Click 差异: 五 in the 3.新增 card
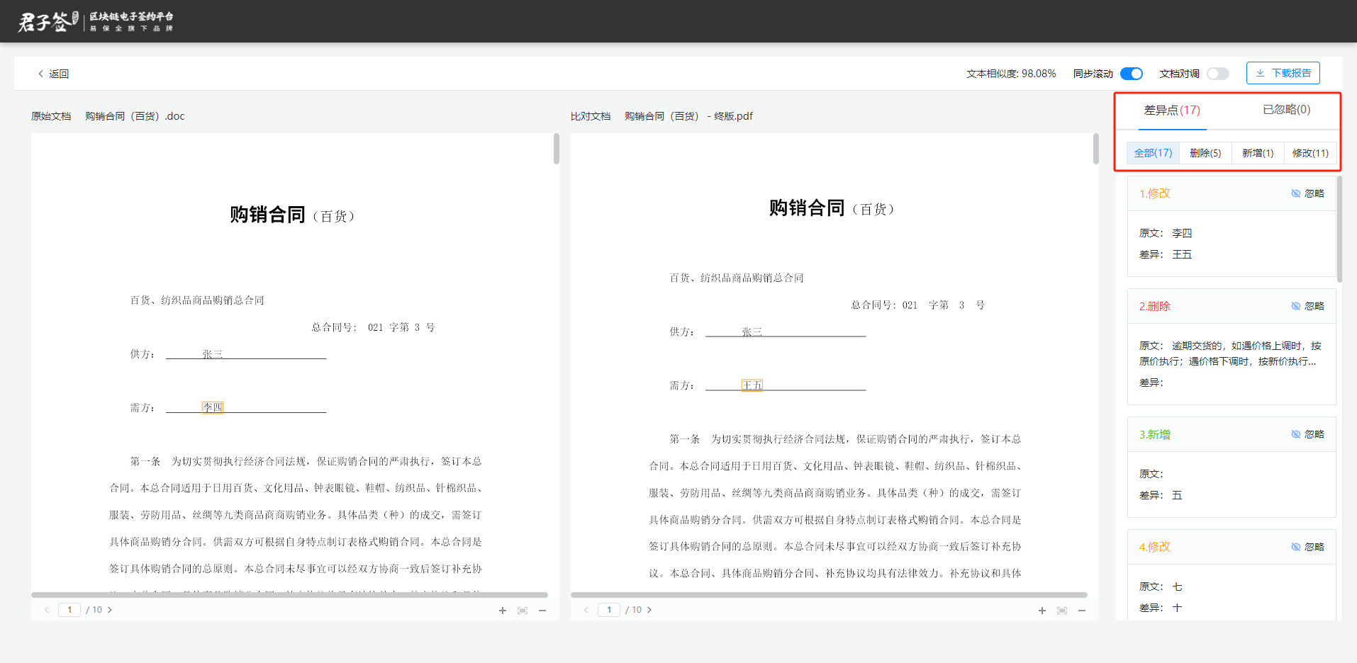 click(x=1161, y=495)
